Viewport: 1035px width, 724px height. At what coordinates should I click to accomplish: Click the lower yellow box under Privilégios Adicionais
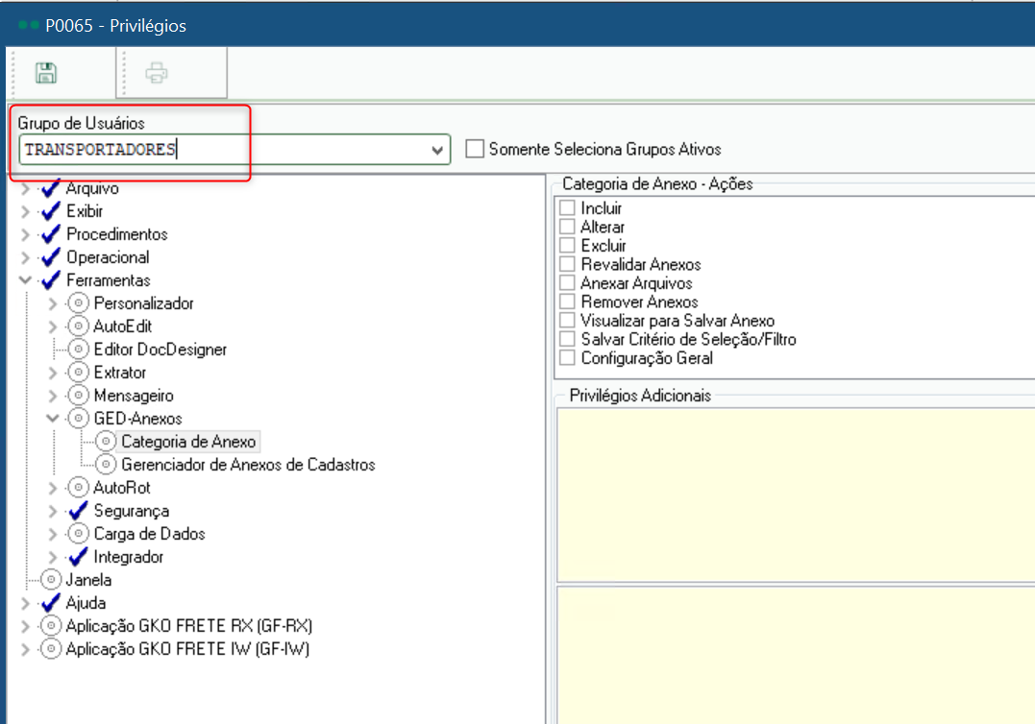coord(796,655)
